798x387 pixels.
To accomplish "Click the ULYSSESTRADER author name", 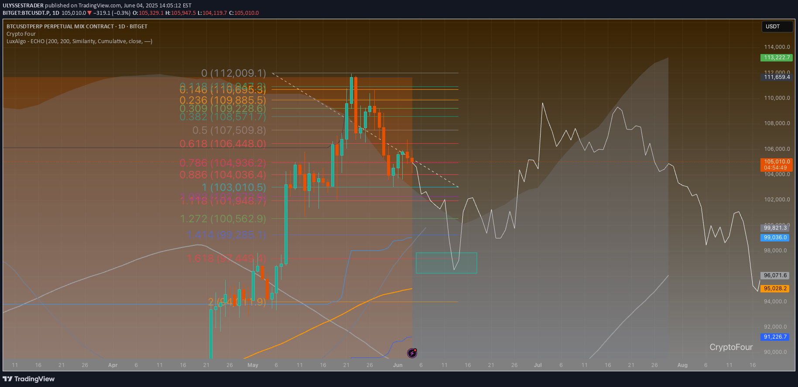I will tap(23, 6).
